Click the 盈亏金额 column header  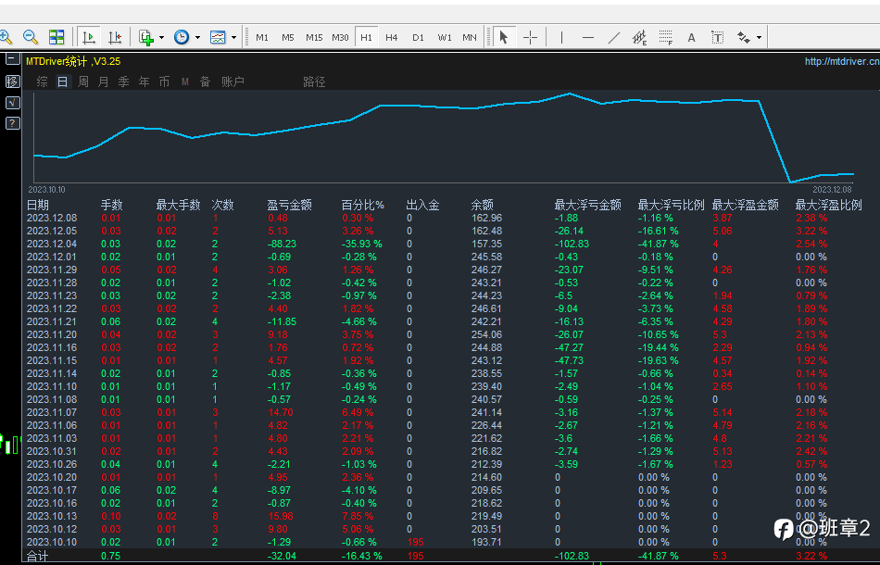(x=290, y=205)
